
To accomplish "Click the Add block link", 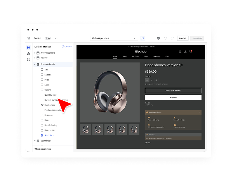I will click(49, 135).
